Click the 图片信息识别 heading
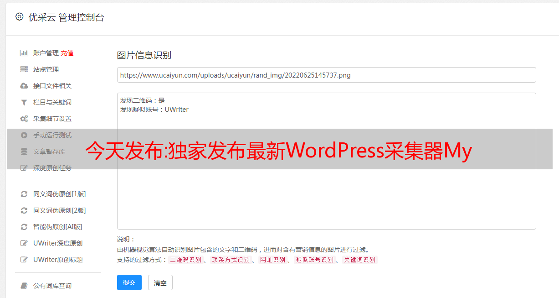559x298 pixels. pos(144,55)
